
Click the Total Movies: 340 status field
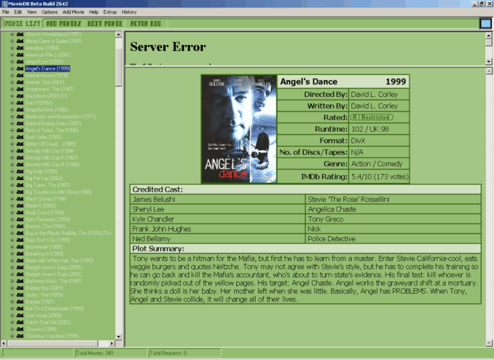click(110, 353)
